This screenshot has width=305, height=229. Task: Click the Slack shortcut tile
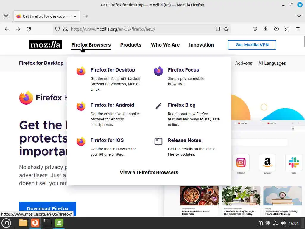click(x=294, y=163)
